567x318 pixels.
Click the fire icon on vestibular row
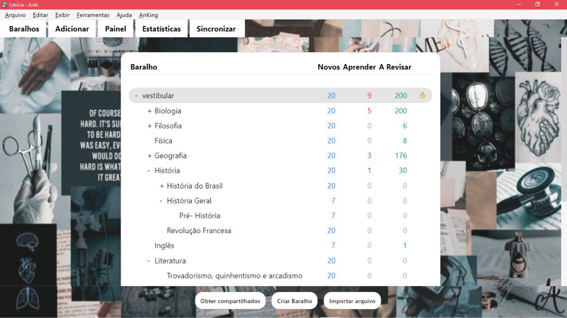422,95
